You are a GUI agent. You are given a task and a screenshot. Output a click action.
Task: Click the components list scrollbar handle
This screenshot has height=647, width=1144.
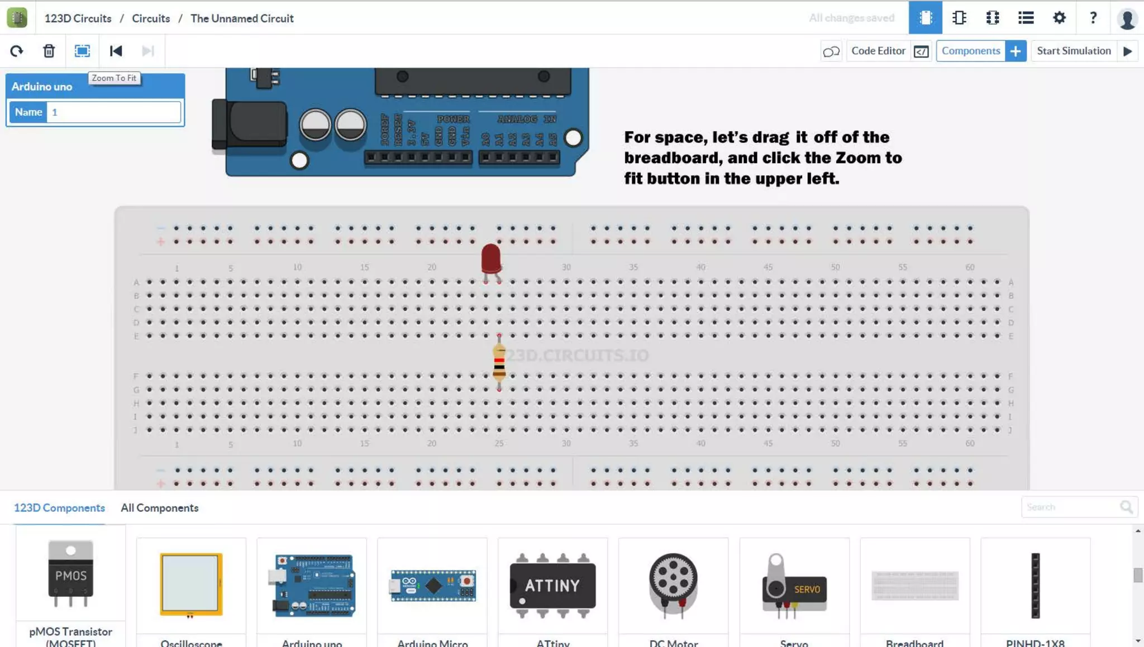1138,575
